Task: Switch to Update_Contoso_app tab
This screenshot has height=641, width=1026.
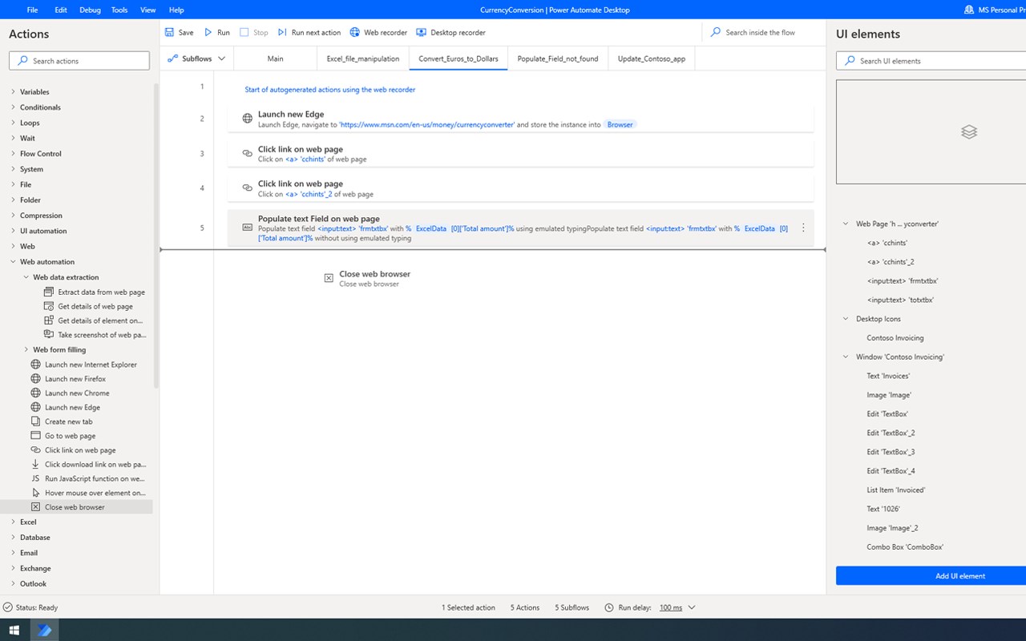Action: pyautogui.click(x=652, y=58)
